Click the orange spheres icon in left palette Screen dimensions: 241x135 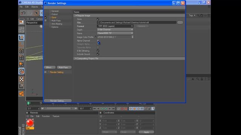click(21, 94)
